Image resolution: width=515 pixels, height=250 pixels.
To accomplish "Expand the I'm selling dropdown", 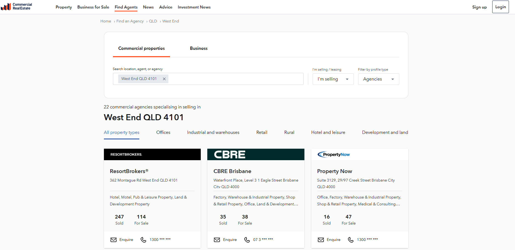I will click(x=333, y=79).
